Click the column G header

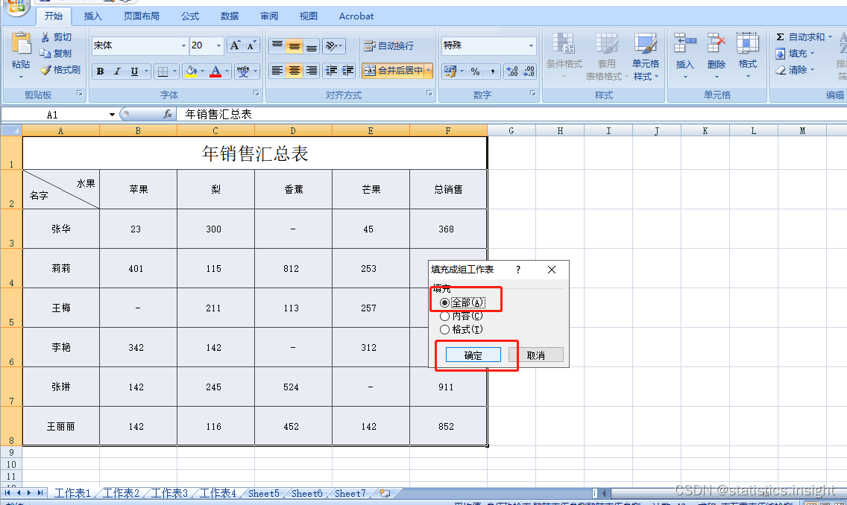click(x=511, y=130)
